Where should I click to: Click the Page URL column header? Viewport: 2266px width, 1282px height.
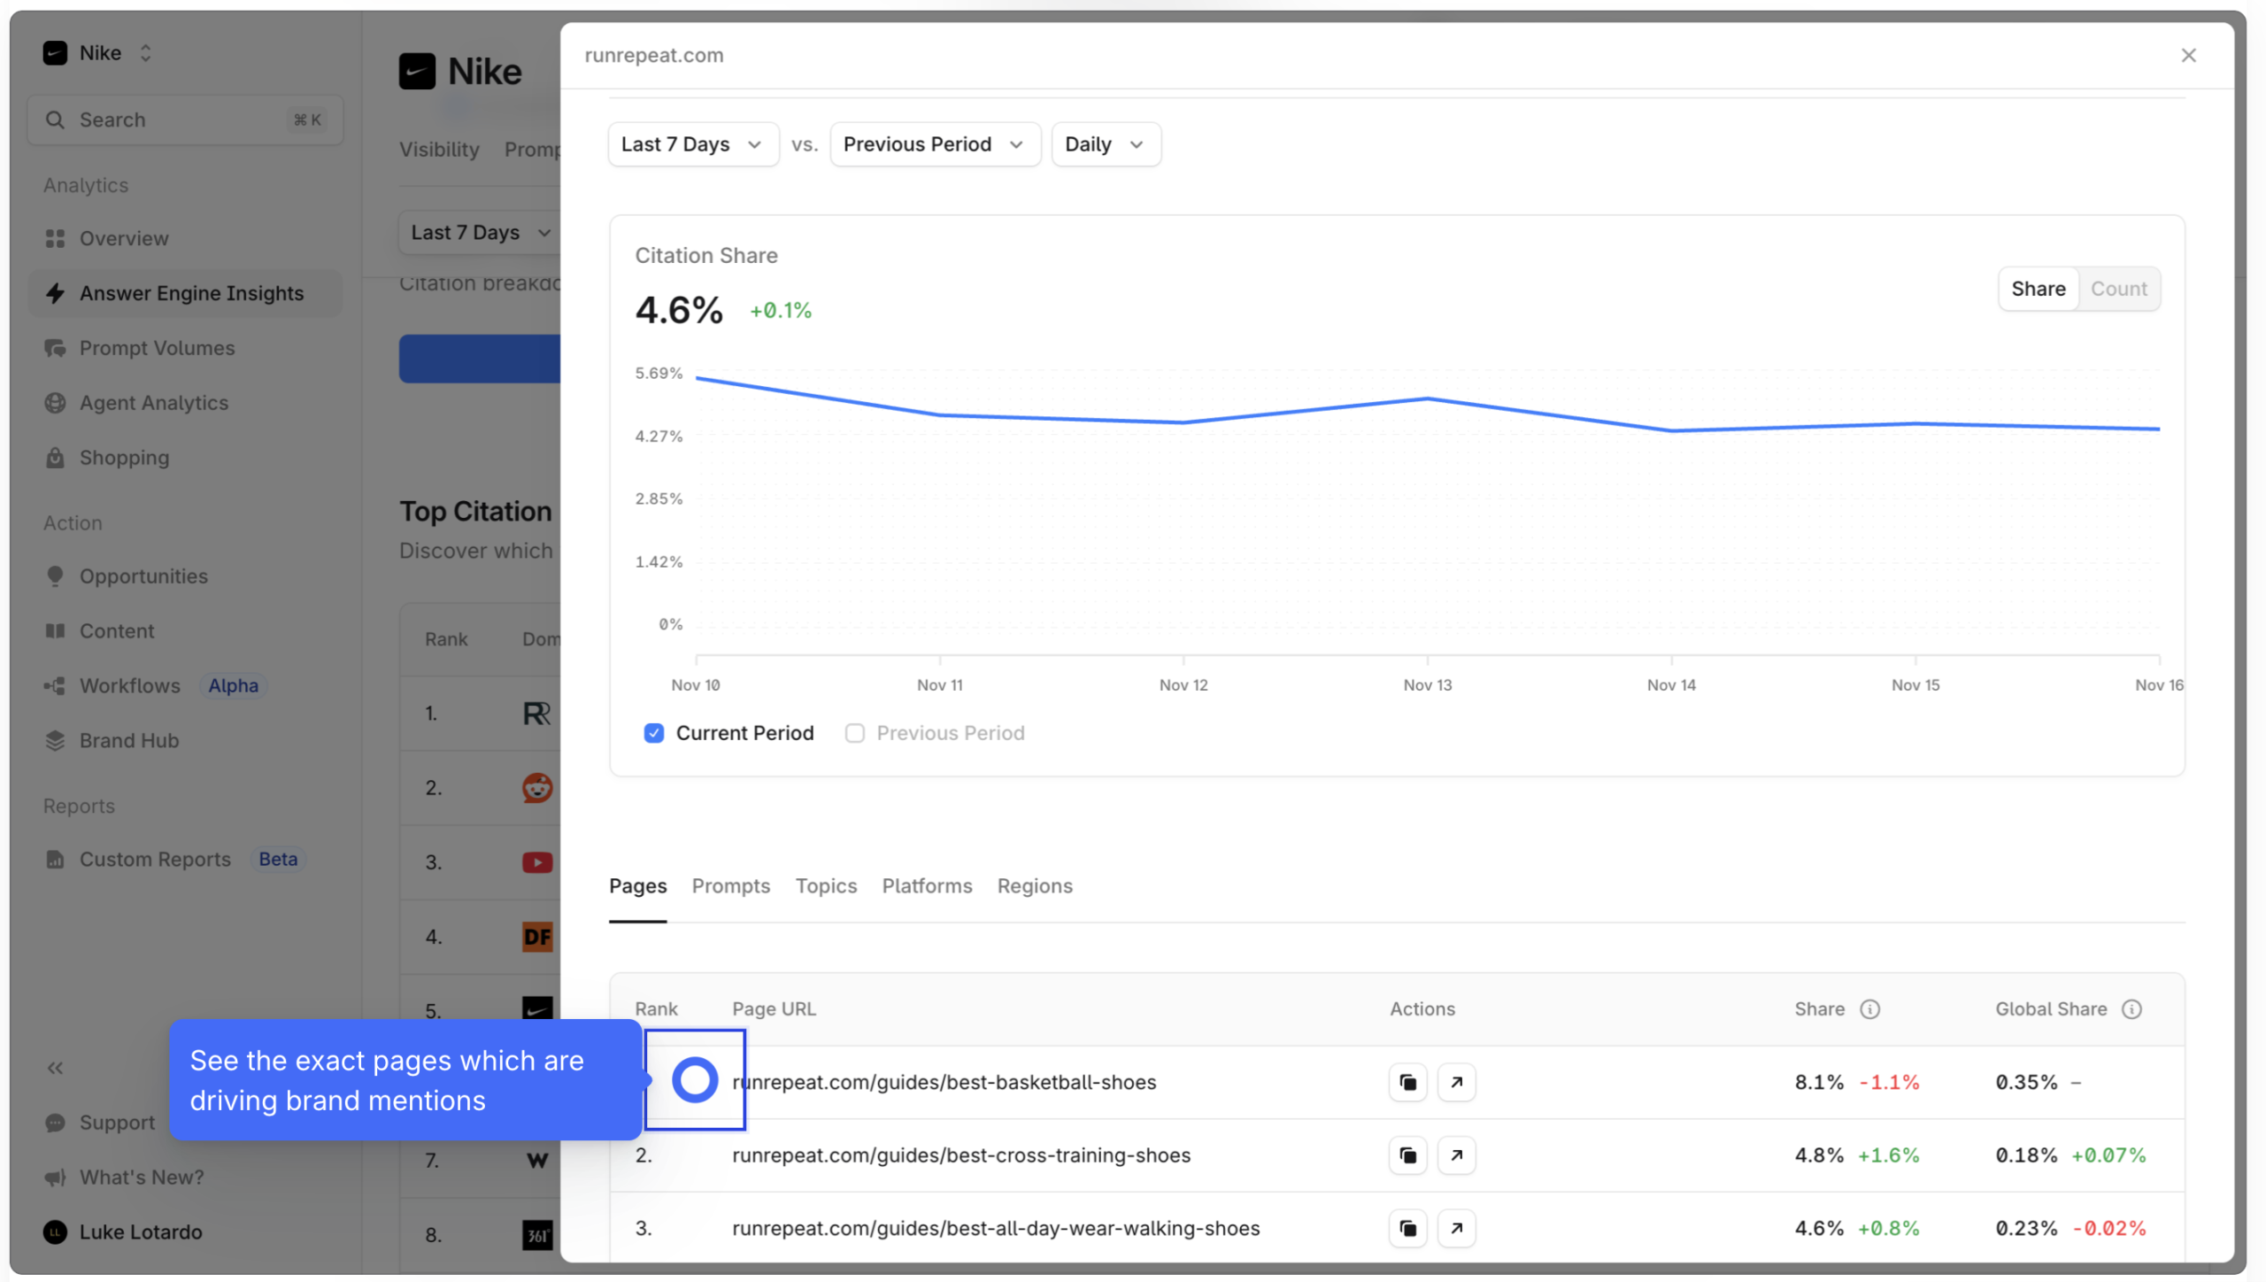click(x=774, y=1009)
